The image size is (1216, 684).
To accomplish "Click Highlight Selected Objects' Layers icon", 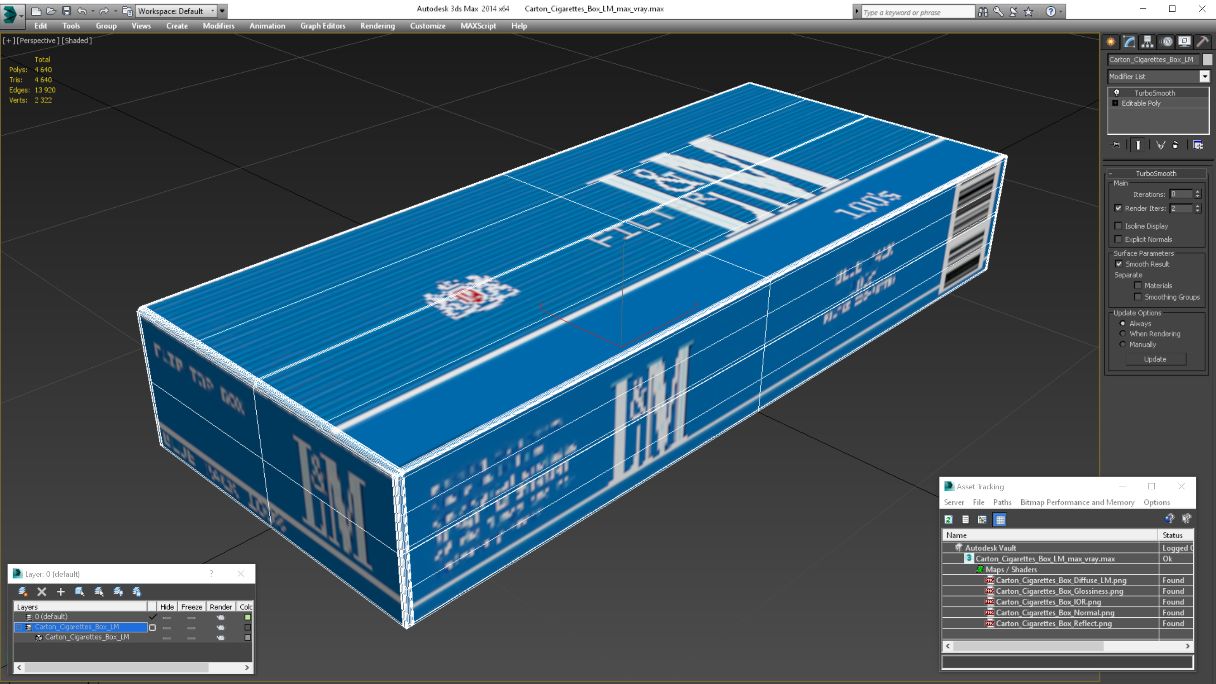I will (x=99, y=592).
